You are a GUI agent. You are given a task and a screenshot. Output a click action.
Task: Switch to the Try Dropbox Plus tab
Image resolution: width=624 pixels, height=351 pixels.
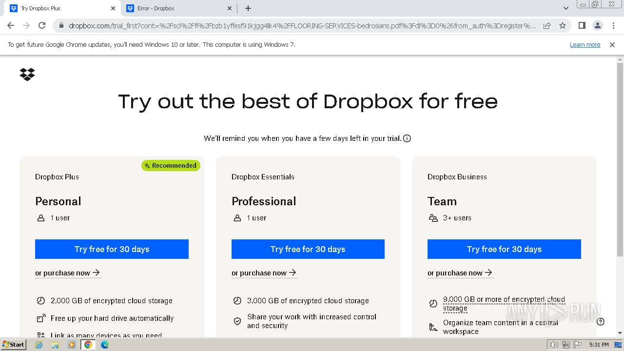click(x=60, y=8)
